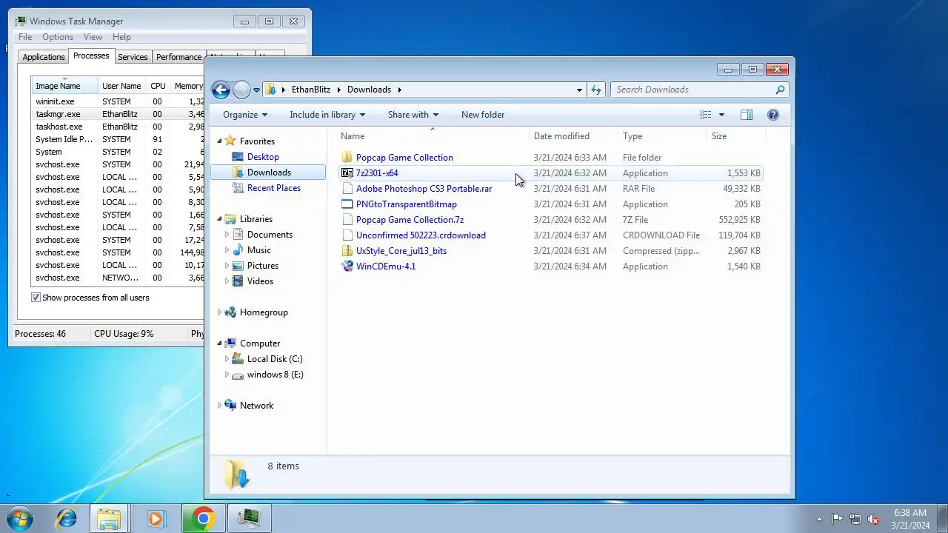
Task: Collapse the Favorites tree section
Action: point(219,141)
